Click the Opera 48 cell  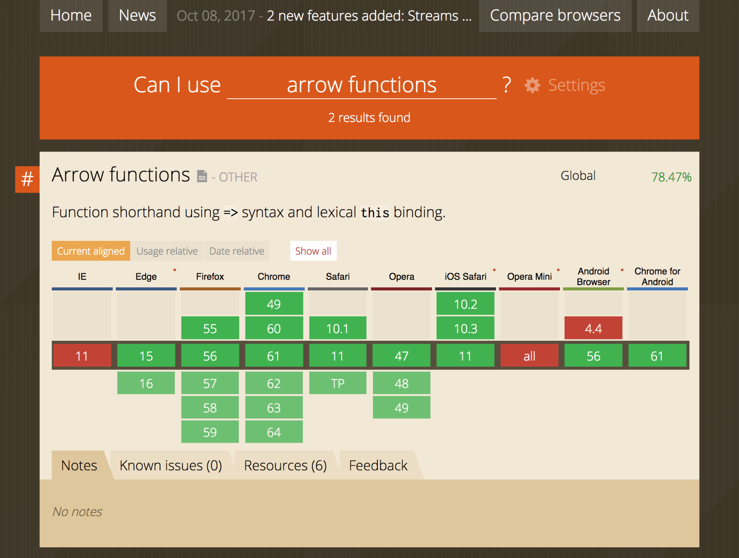click(402, 383)
